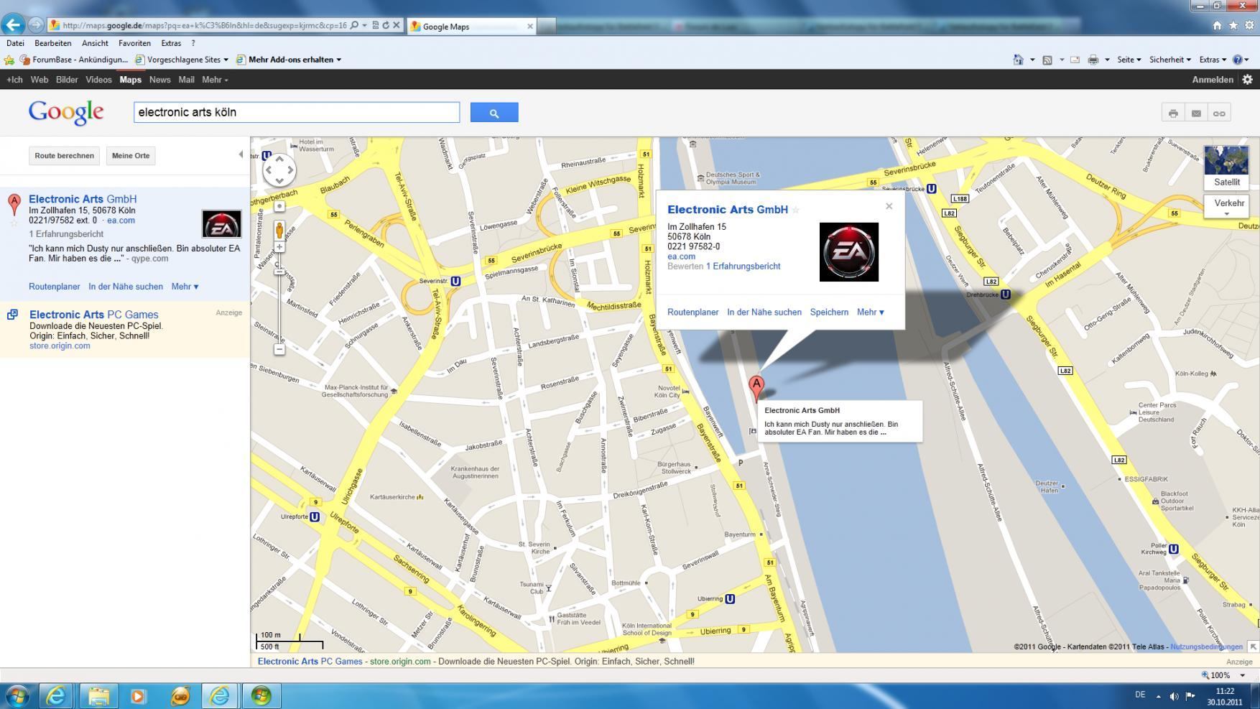Refresh the page in the address bar
Image resolution: width=1260 pixels, height=709 pixels.
(386, 25)
